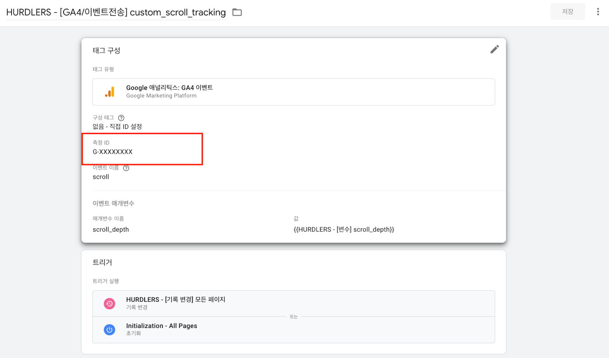Edit the tag name custom_scroll_tracking title
609x358 pixels.
point(116,12)
